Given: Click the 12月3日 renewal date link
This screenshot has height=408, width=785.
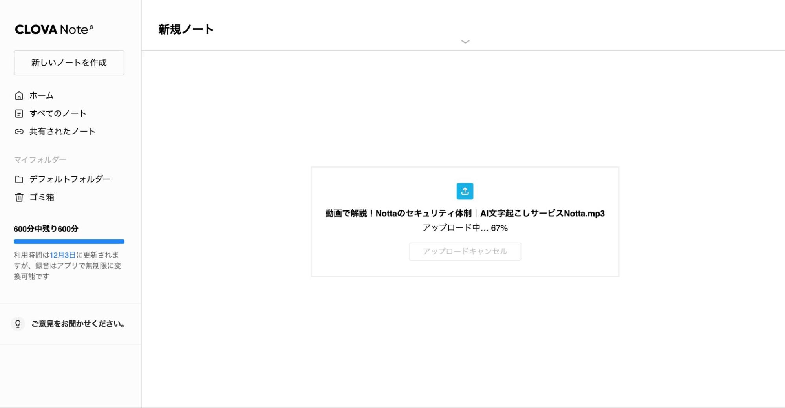Looking at the screenshot, I should click(62, 255).
